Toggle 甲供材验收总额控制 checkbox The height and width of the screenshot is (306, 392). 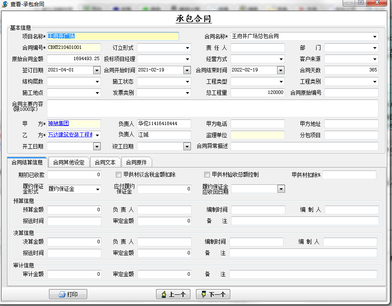207,175
